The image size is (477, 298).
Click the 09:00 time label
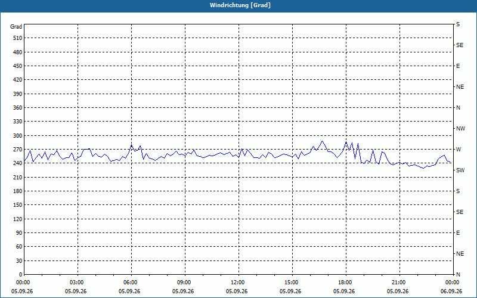(185, 283)
